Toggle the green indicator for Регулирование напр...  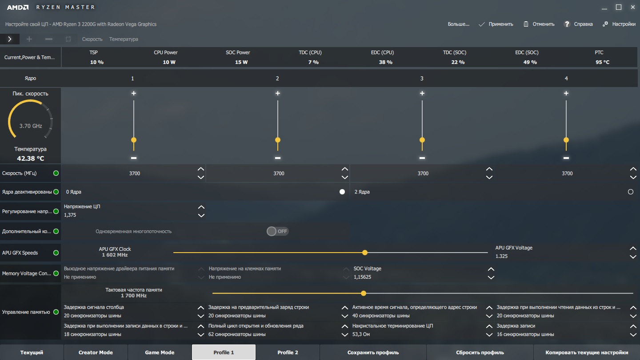(x=56, y=211)
